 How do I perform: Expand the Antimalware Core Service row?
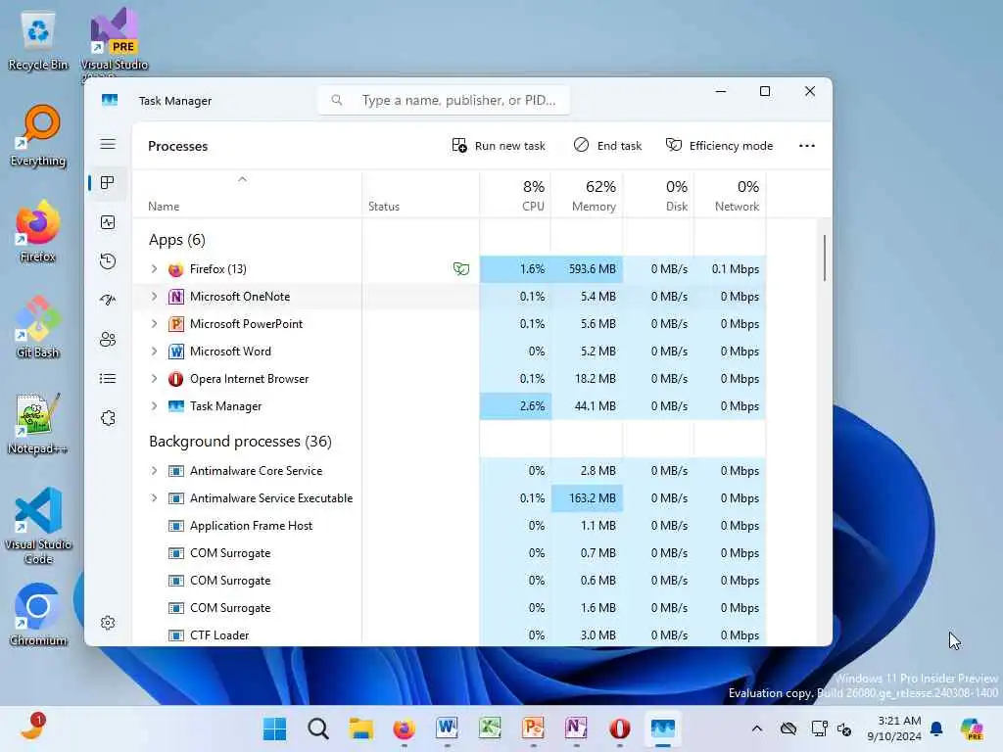(x=154, y=471)
